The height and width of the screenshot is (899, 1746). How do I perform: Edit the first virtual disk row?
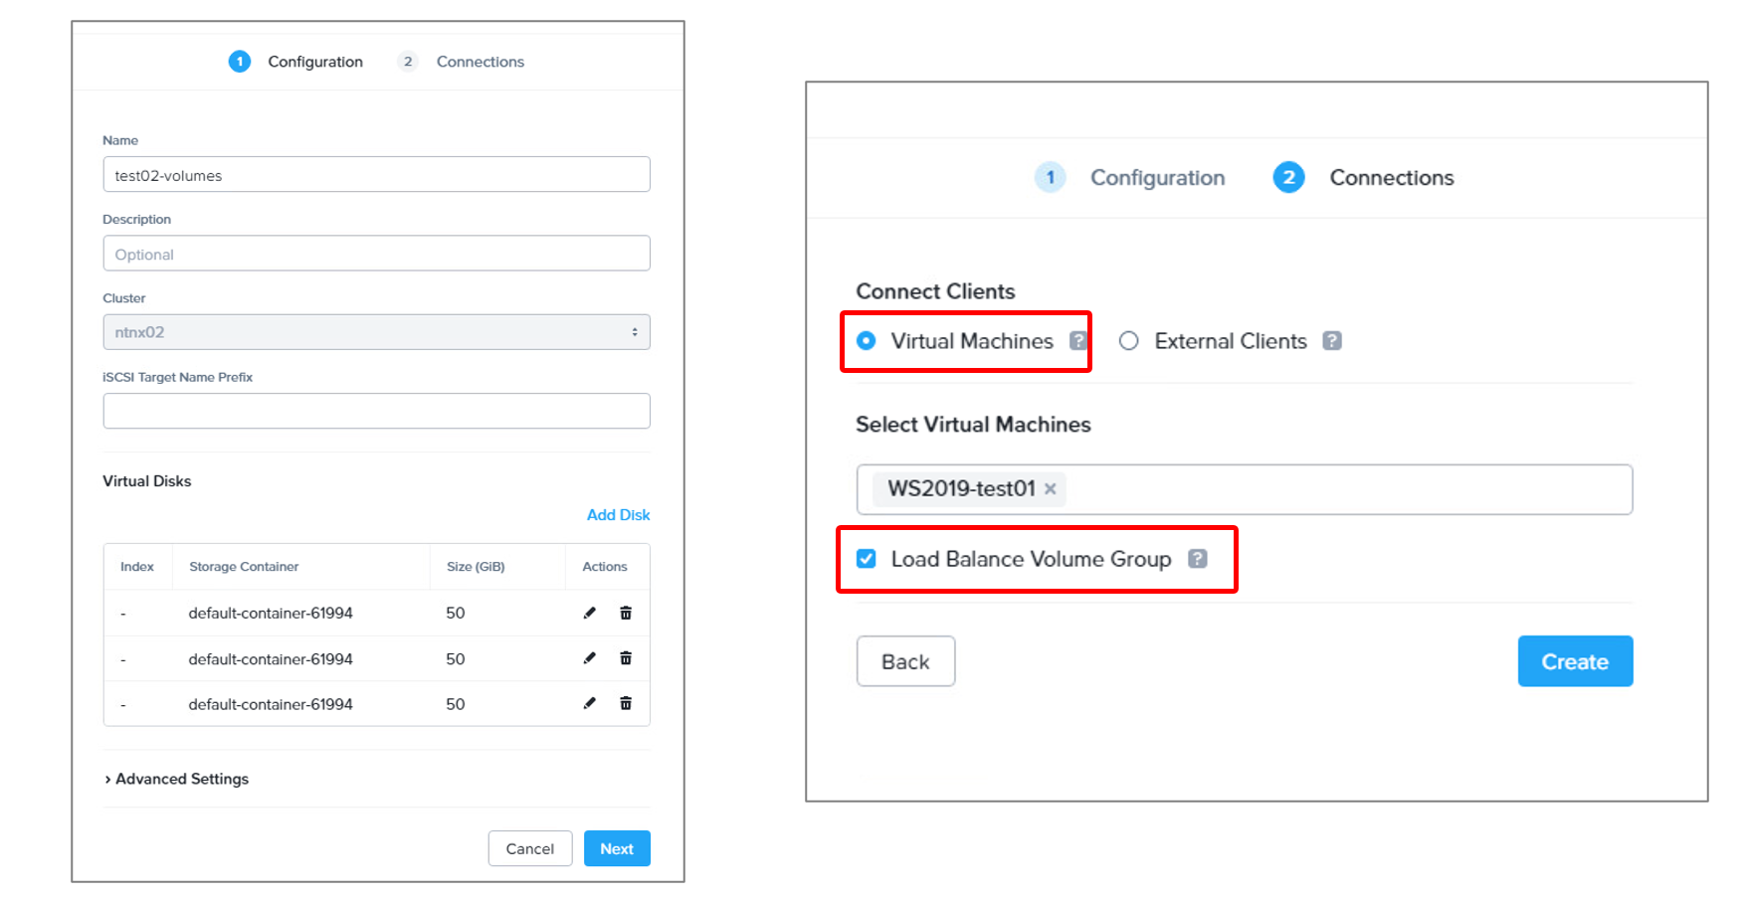click(590, 613)
